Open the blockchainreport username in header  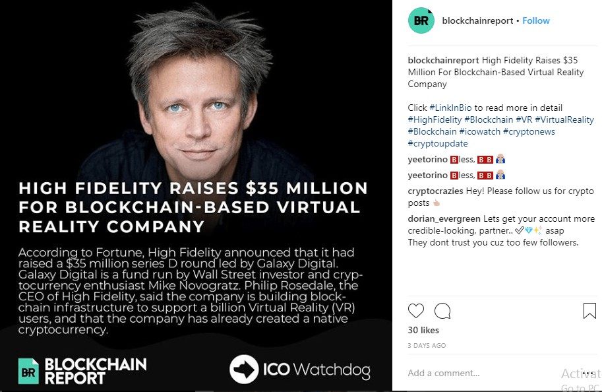pos(477,20)
